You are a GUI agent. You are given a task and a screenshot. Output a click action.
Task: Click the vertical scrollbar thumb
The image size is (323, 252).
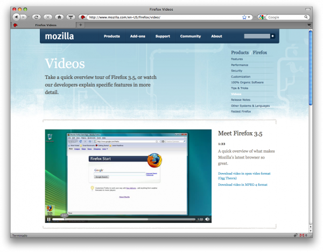coord(311,68)
